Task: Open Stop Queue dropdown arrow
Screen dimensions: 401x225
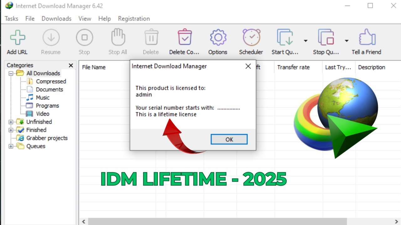Action: coord(346,41)
